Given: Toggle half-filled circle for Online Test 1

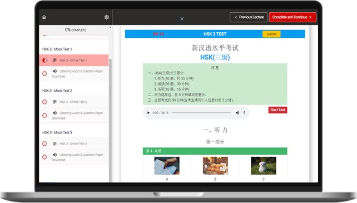Looking at the screenshot, I should pyautogui.click(x=44, y=61).
